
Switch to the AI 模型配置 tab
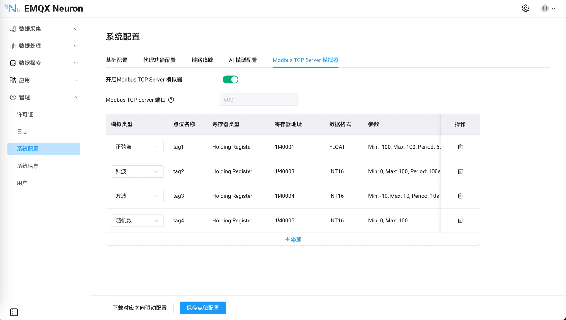[243, 60]
